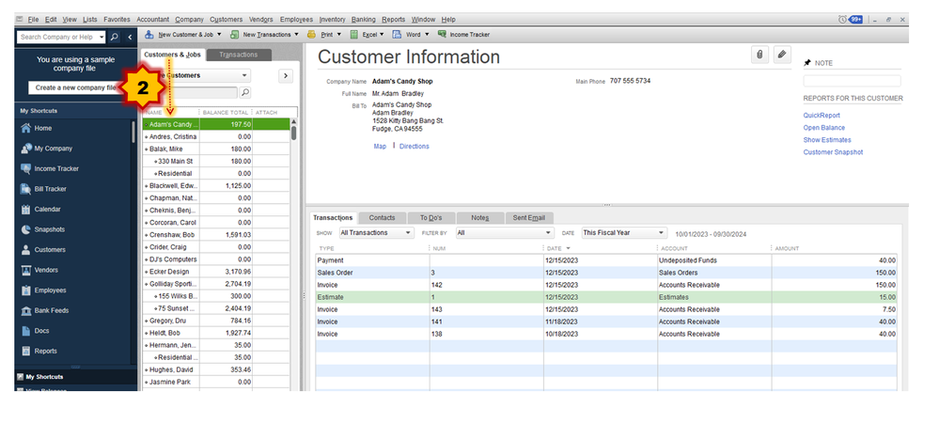Select invoice number 138
The height and width of the screenshot is (439, 939).
pos(606,335)
